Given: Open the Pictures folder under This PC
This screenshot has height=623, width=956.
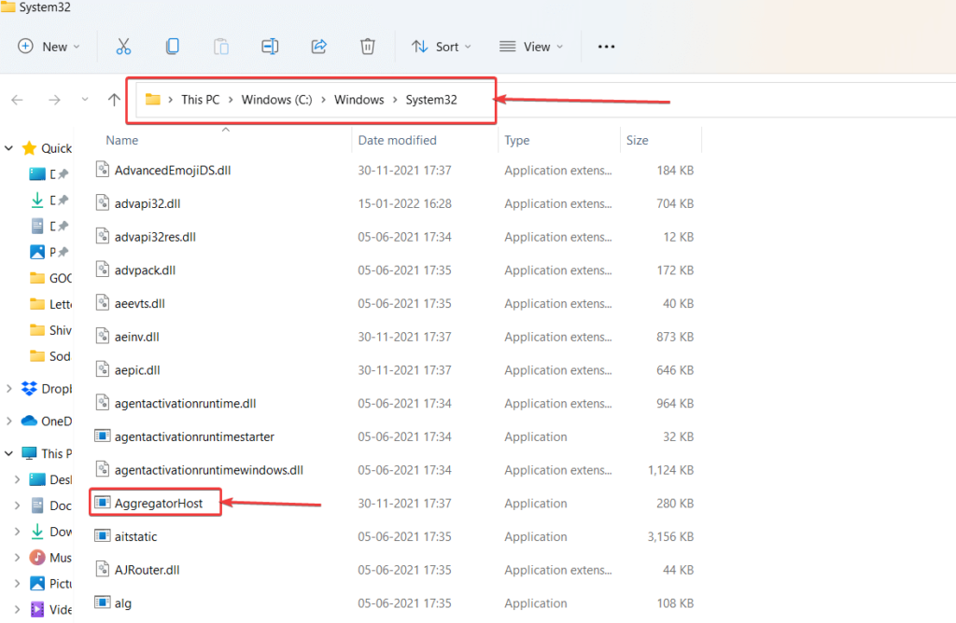Looking at the screenshot, I should pyautogui.click(x=50, y=584).
